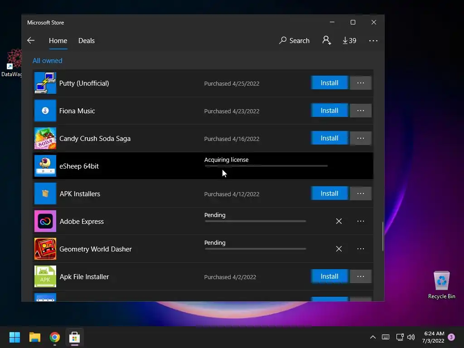Click the All owned link
This screenshot has height=348, width=464.
coord(47,61)
